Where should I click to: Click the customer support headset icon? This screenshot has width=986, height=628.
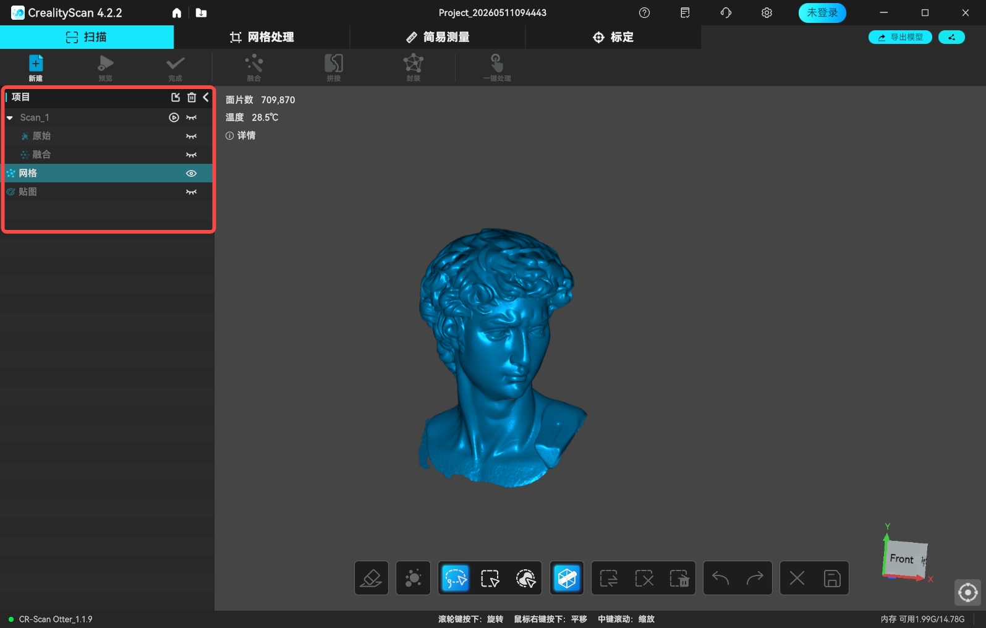pyautogui.click(x=726, y=13)
